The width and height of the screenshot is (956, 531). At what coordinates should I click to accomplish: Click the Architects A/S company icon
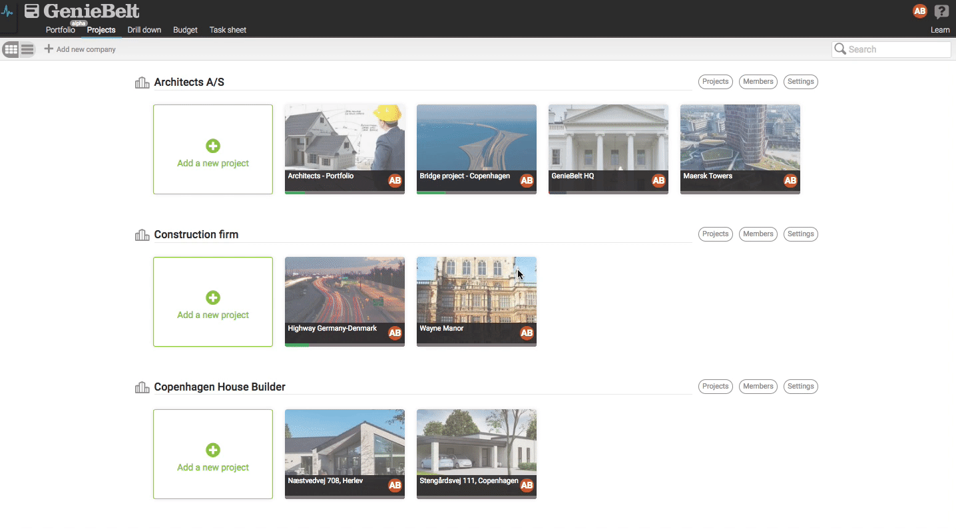[x=142, y=83]
